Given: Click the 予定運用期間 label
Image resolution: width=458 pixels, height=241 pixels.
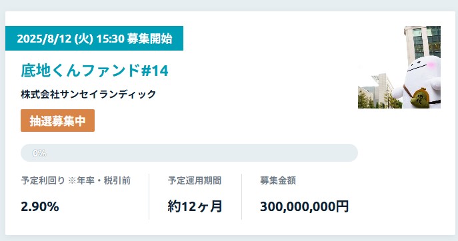Looking at the screenshot, I should click(x=195, y=180).
